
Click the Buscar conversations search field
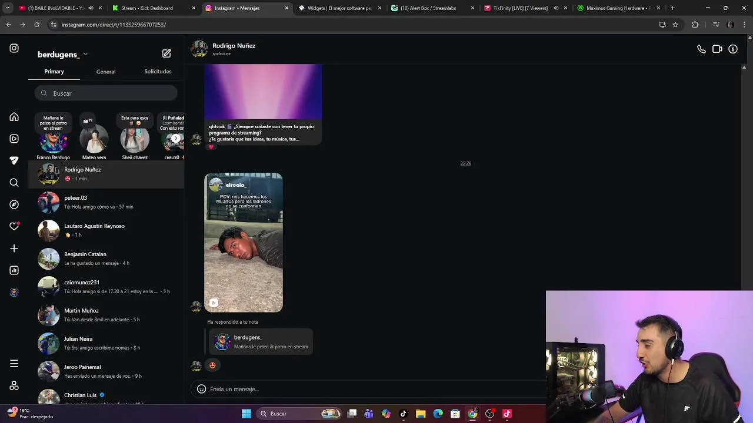106,93
